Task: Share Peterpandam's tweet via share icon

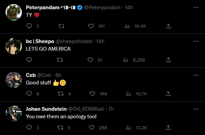Action: pos(168,26)
